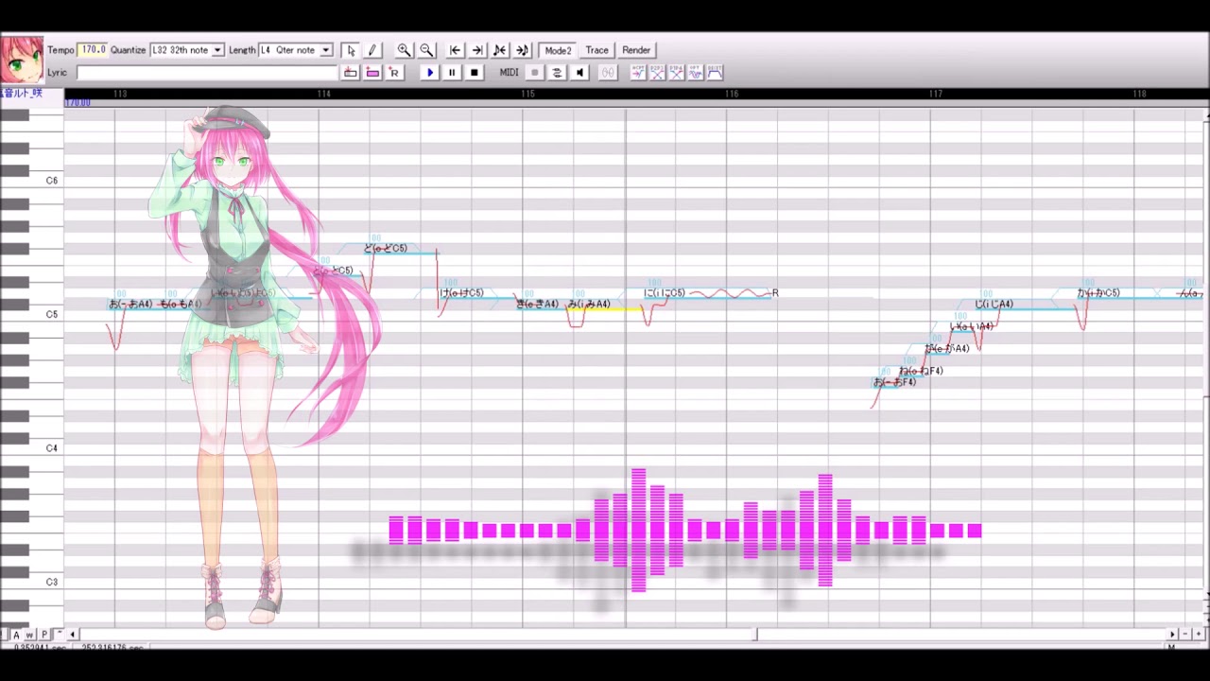Click the Render button
The image size is (1210, 681).
click(x=636, y=50)
